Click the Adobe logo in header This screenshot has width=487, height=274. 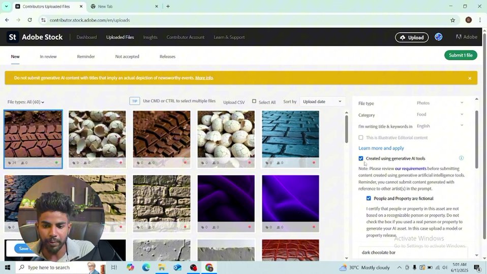pyautogui.click(x=467, y=37)
